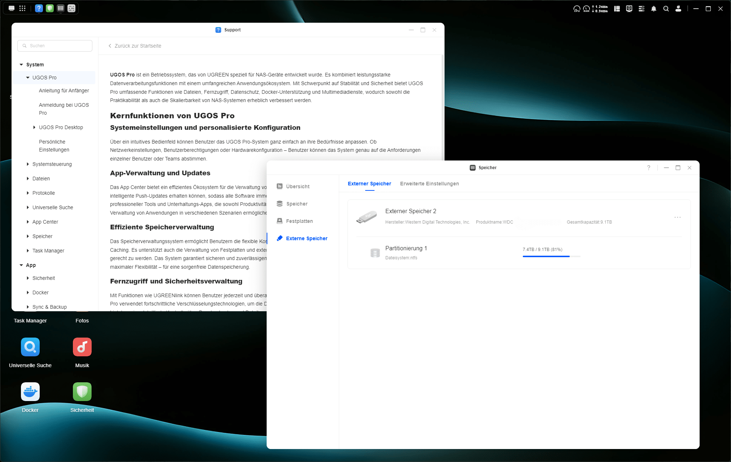Click the search magnifier in top bar

pos(666,9)
